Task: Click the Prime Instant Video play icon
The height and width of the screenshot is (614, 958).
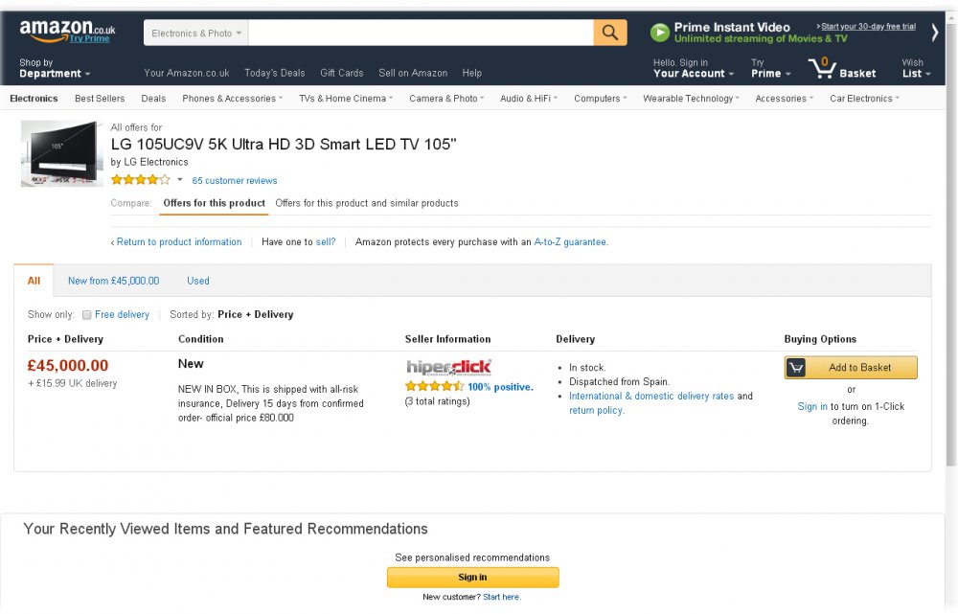Action: click(660, 33)
